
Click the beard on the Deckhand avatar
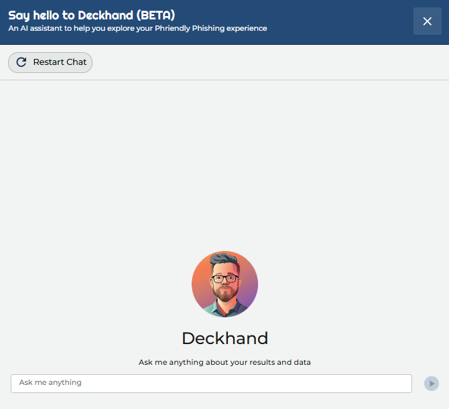[x=224, y=295]
